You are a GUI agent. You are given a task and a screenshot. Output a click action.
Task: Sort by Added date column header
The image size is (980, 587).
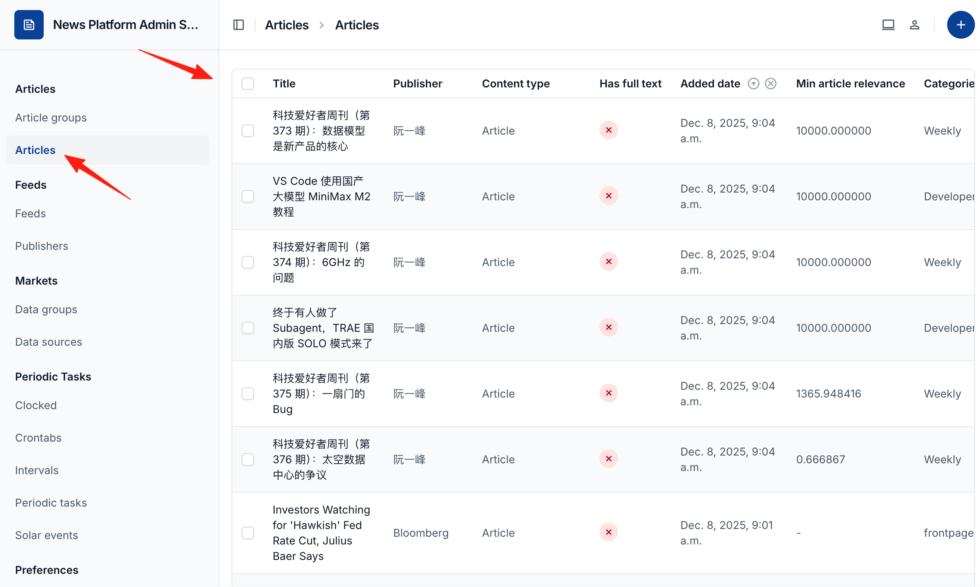(710, 84)
